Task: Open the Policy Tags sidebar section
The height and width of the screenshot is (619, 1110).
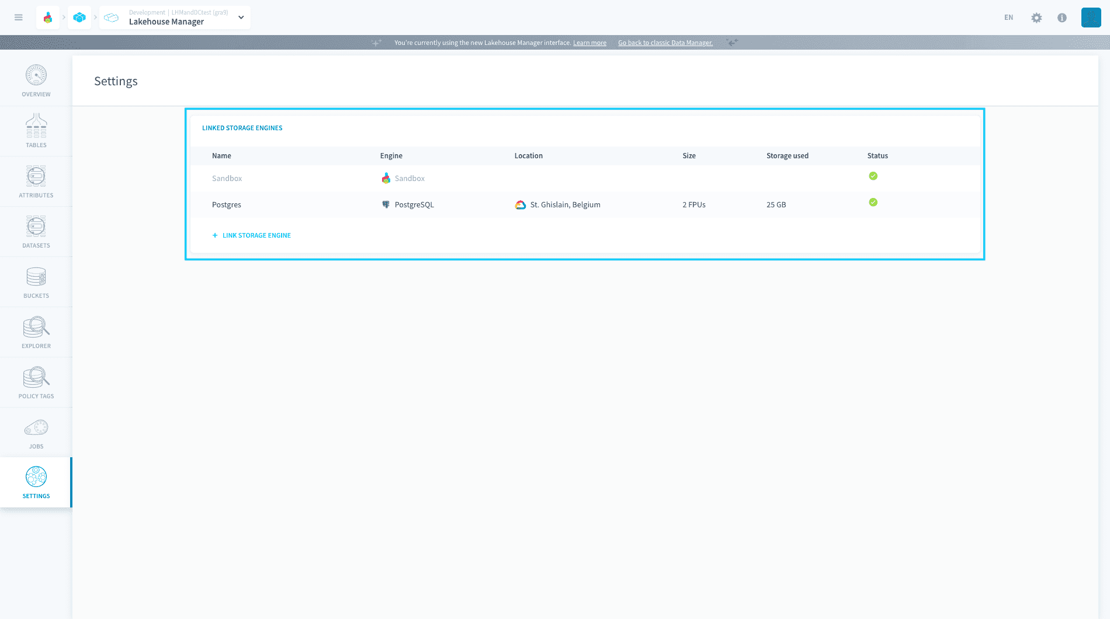Action: point(36,382)
